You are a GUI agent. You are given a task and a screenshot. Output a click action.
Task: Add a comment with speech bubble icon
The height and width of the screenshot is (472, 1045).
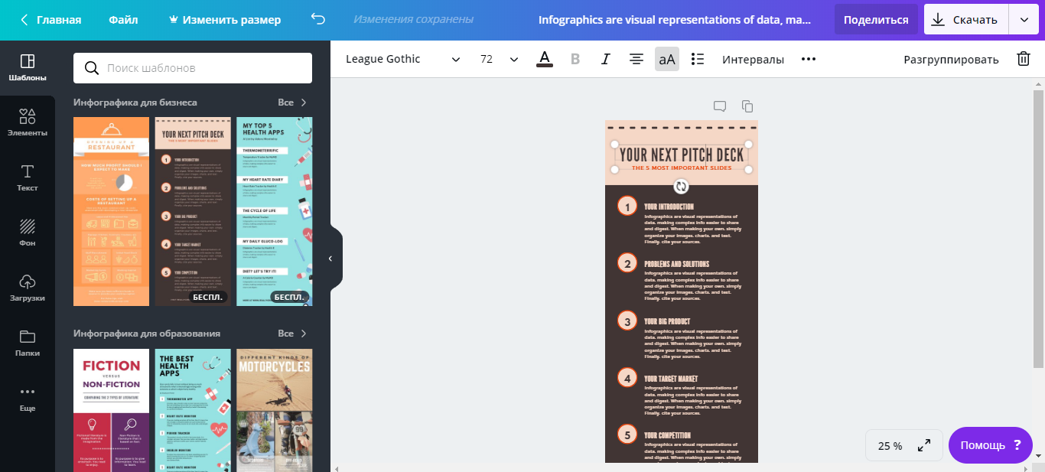pyautogui.click(x=719, y=106)
